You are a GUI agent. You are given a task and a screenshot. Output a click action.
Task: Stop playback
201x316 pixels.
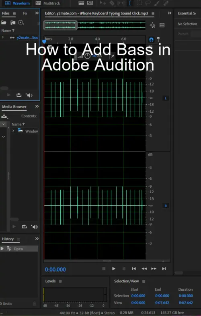coord(104,269)
